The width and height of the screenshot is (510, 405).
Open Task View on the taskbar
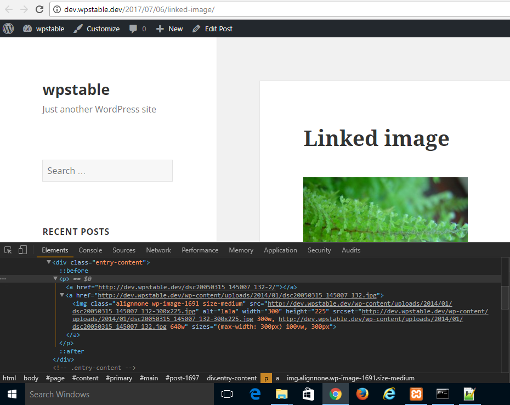tap(226, 394)
